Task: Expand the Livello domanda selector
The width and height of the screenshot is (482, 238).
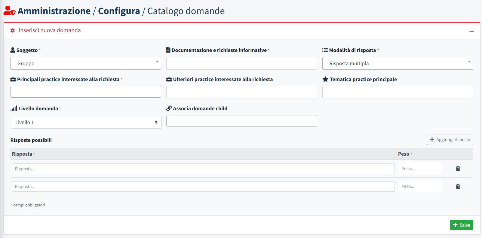Action: [86, 122]
